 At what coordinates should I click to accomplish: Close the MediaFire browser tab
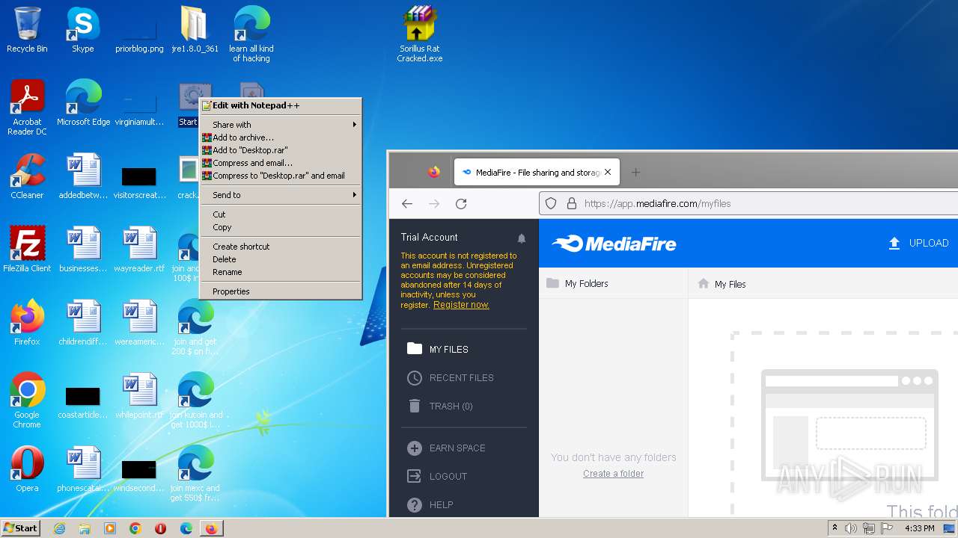[608, 172]
